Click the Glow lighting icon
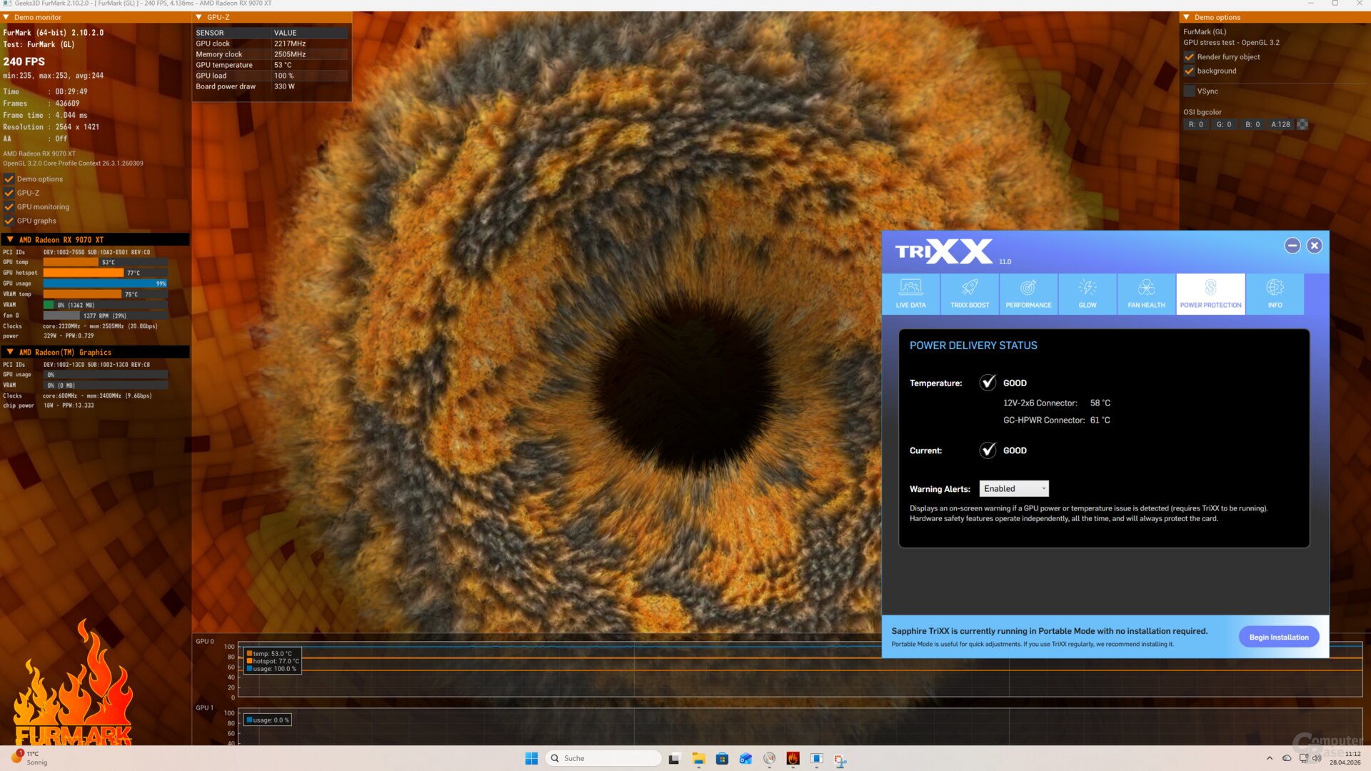Image resolution: width=1371 pixels, height=771 pixels. coord(1087,288)
